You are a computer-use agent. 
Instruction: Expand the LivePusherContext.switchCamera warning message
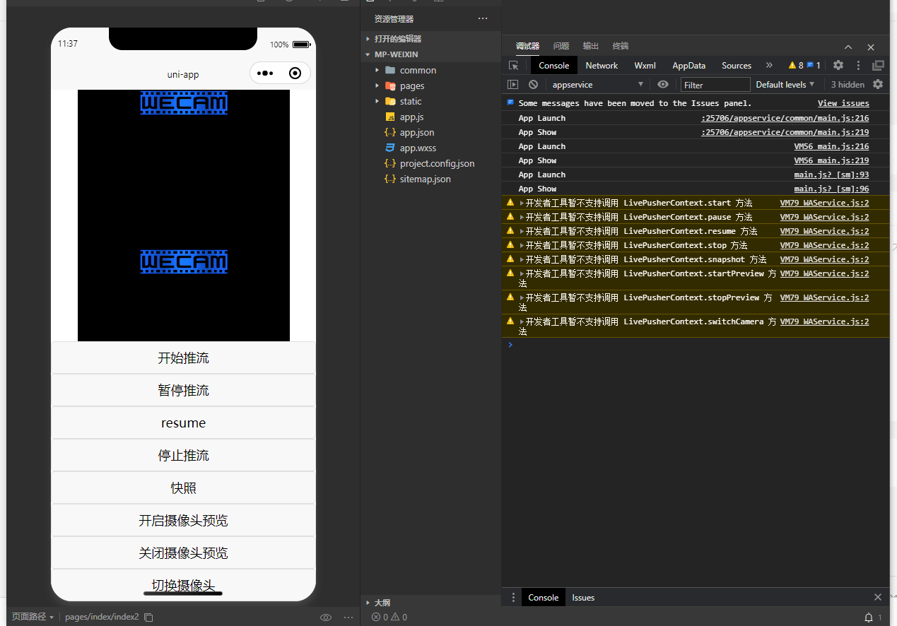pos(522,321)
